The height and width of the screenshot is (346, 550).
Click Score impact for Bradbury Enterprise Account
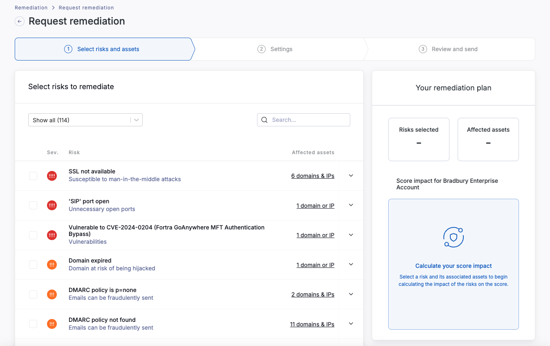pyautogui.click(x=447, y=184)
